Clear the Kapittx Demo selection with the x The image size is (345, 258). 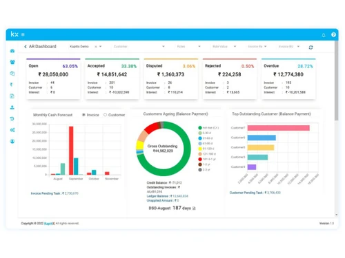(96, 47)
